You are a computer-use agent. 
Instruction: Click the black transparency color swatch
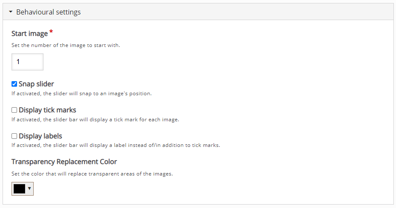pyautogui.click(x=19, y=189)
